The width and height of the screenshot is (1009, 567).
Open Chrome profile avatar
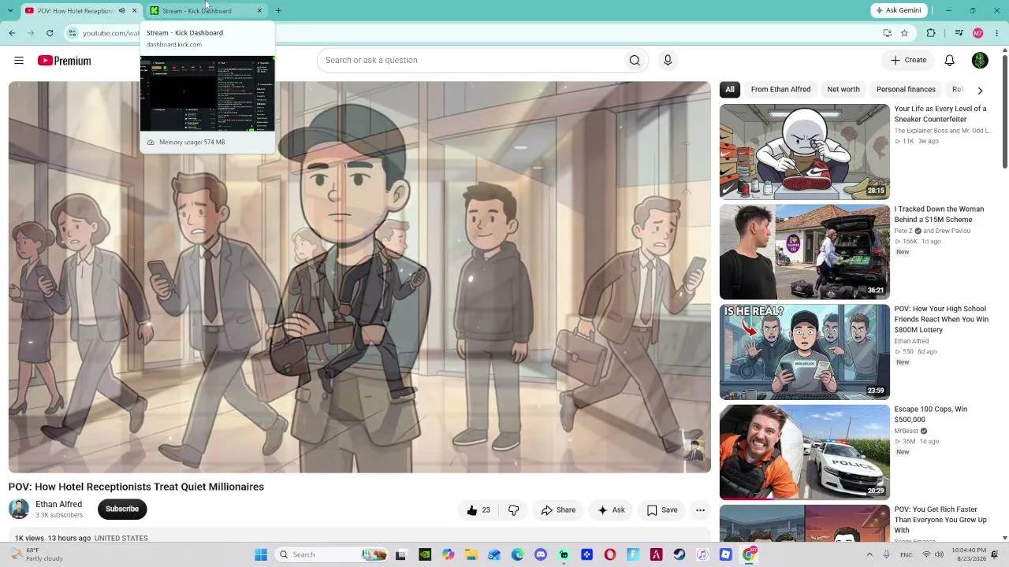(x=978, y=33)
